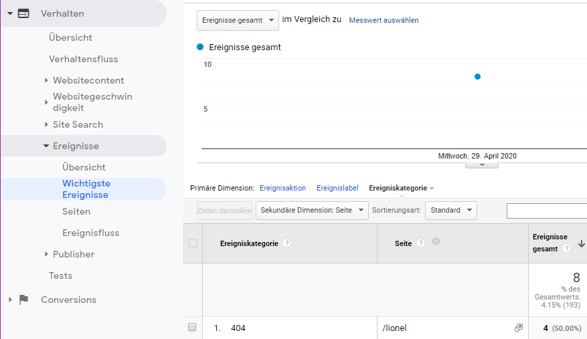
Task: Click help icon next to Ereigniskategorie header
Action: (x=286, y=243)
